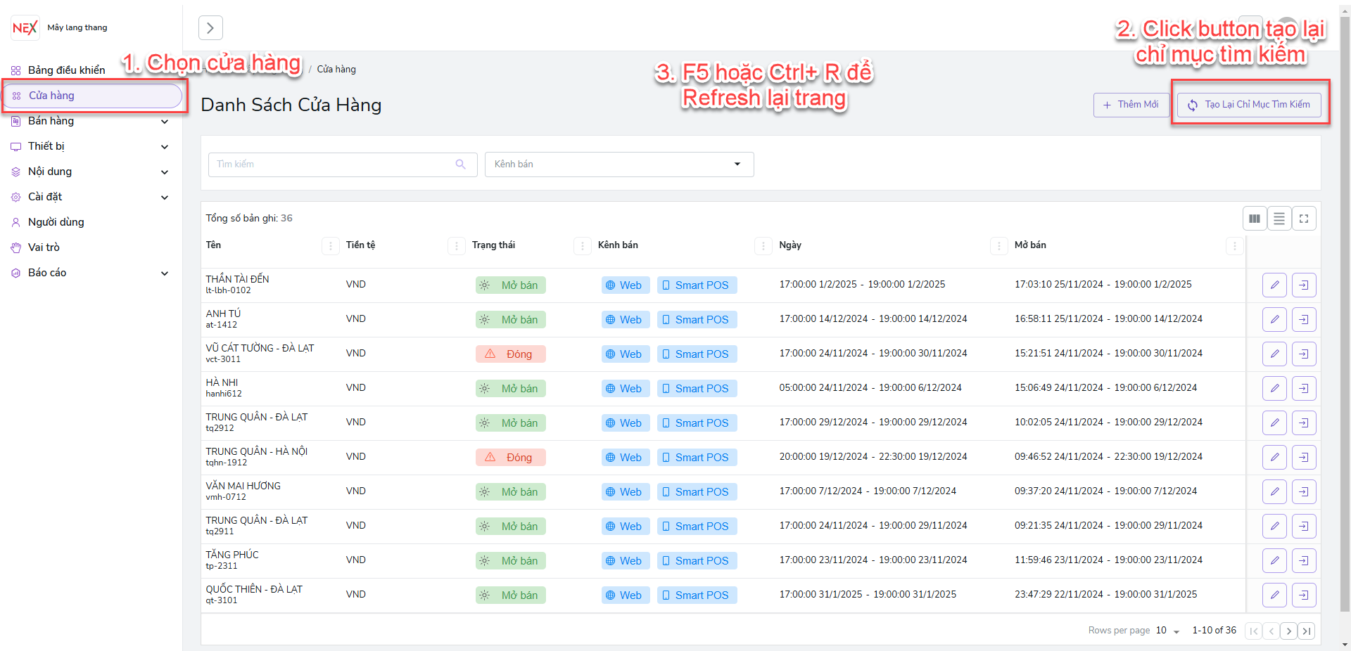1351x651 pixels.
Task: Switch to list density view icon
Action: 1279,219
